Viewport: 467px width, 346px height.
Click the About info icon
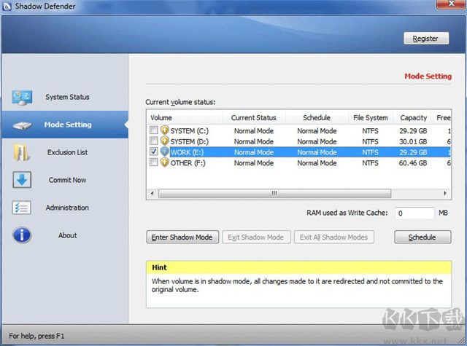22,235
